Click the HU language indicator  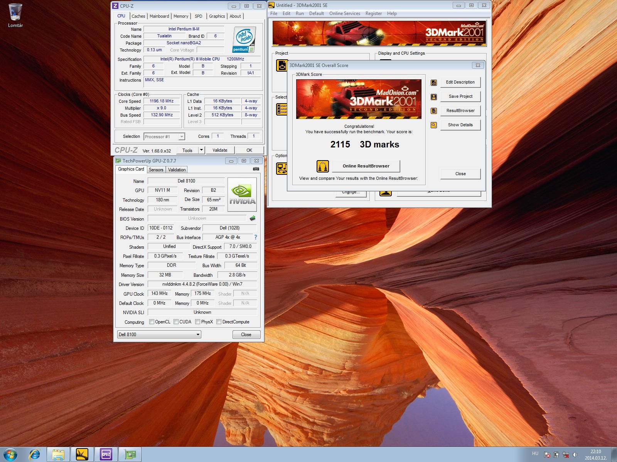tap(535, 454)
